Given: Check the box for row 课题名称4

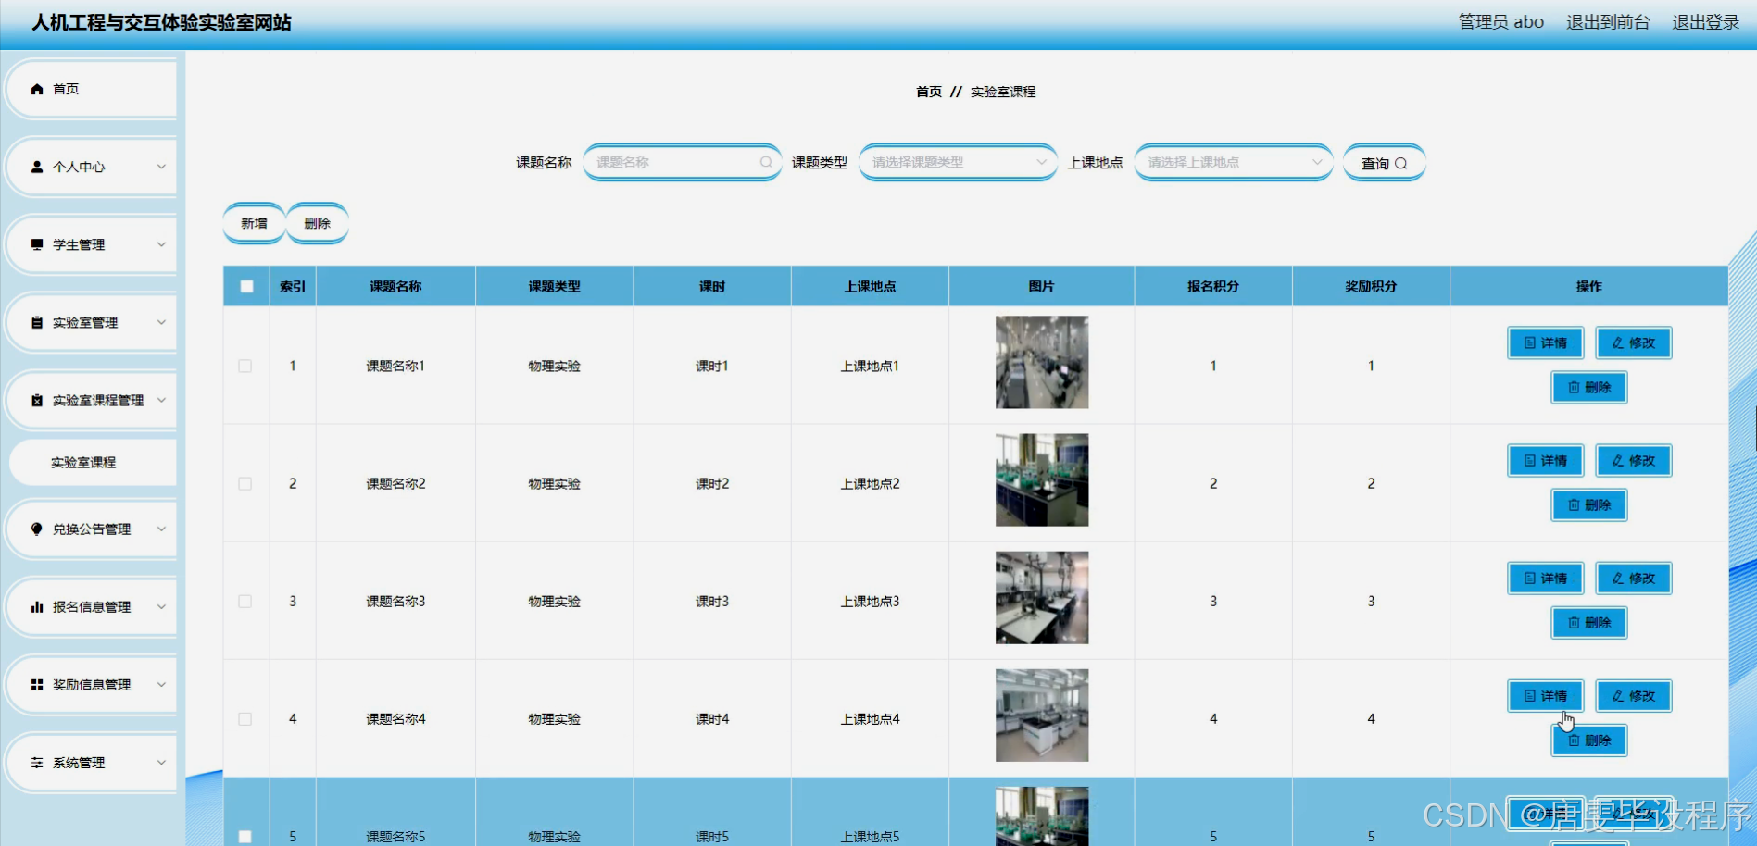Looking at the screenshot, I should coord(245,718).
